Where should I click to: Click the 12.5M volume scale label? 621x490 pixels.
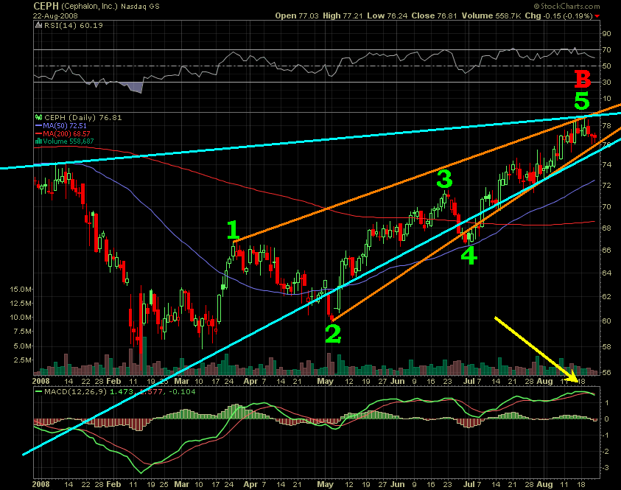coord(21,304)
